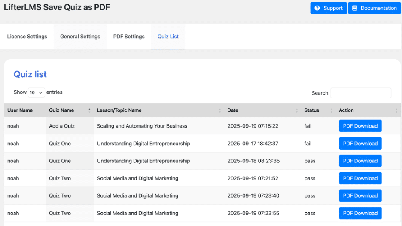This screenshot has height=226, width=402.
Task: Click the Lesson/Topic Name header text
Action: click(x=119, y=110)
